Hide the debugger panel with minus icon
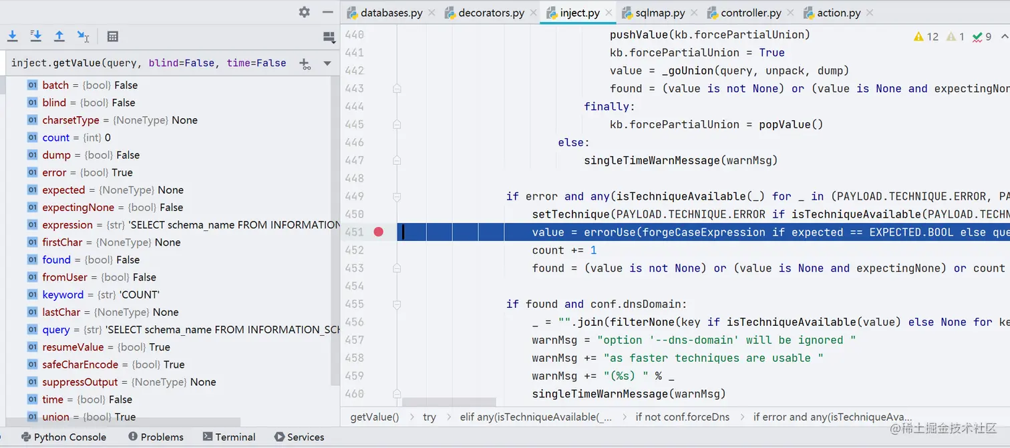The height and width of the screenshot is (448, 1010). tap(327, 11)
